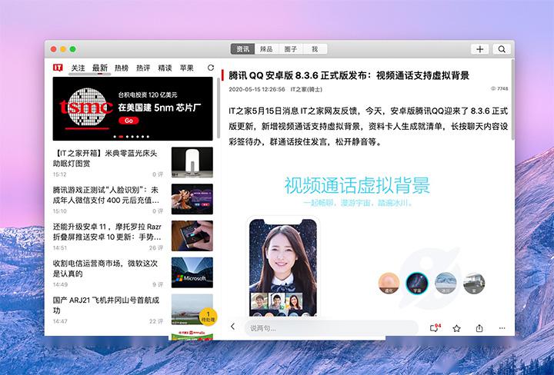Favorite the article with star icon
This screenshot has width=554, height=375.
pyautogui.click(x=457, y=328)
